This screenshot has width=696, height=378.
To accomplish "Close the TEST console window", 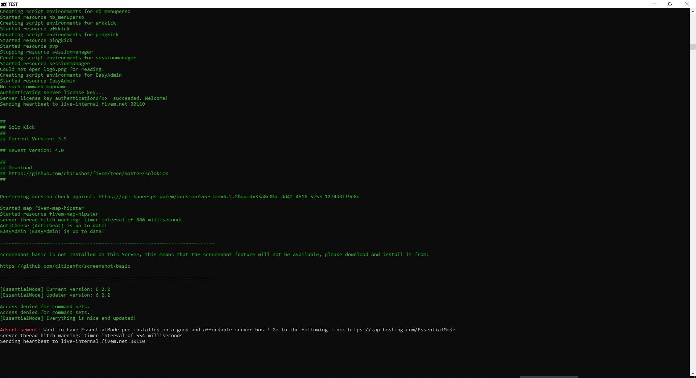I will (x=687, y=4).
